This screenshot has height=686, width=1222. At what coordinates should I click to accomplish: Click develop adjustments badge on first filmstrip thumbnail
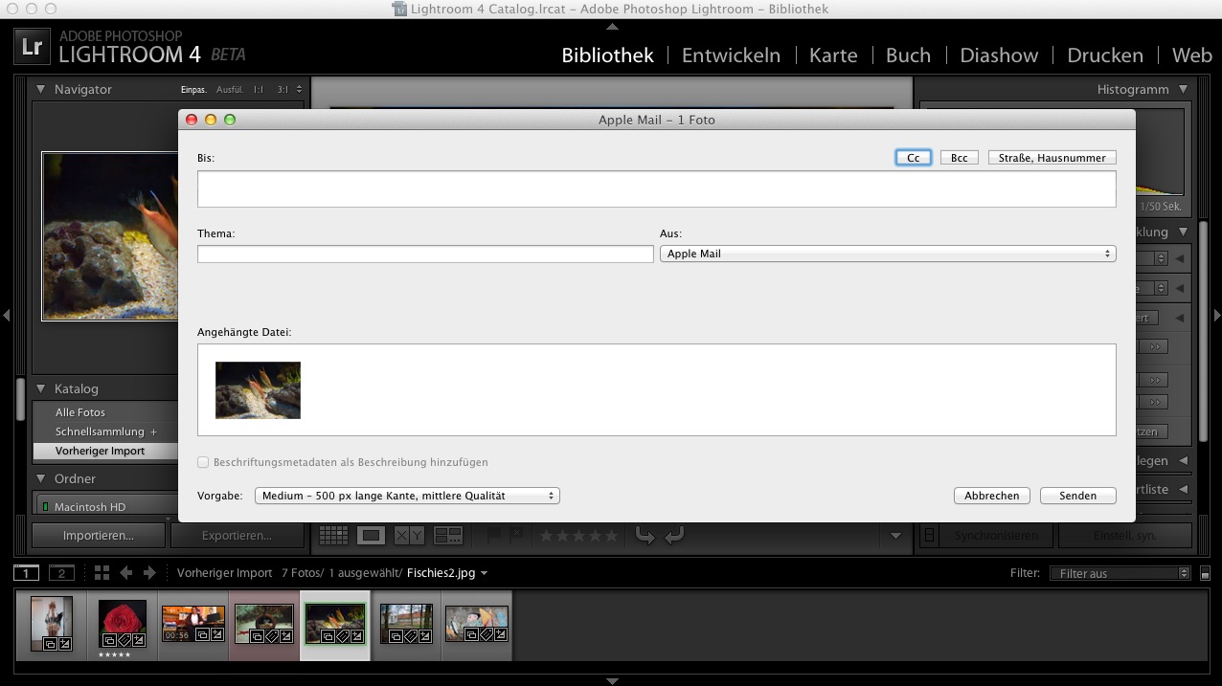coord(64,644)
